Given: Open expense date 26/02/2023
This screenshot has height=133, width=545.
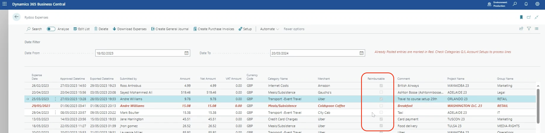Looking at the screenshot, I should tap(40, 85).
